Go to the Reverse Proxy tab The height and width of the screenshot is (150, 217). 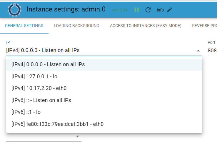point(205,26)
